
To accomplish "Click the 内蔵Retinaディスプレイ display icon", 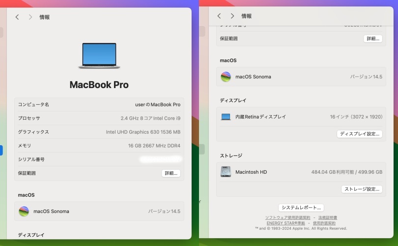I will pyautogui.click(x=226, y=117).
